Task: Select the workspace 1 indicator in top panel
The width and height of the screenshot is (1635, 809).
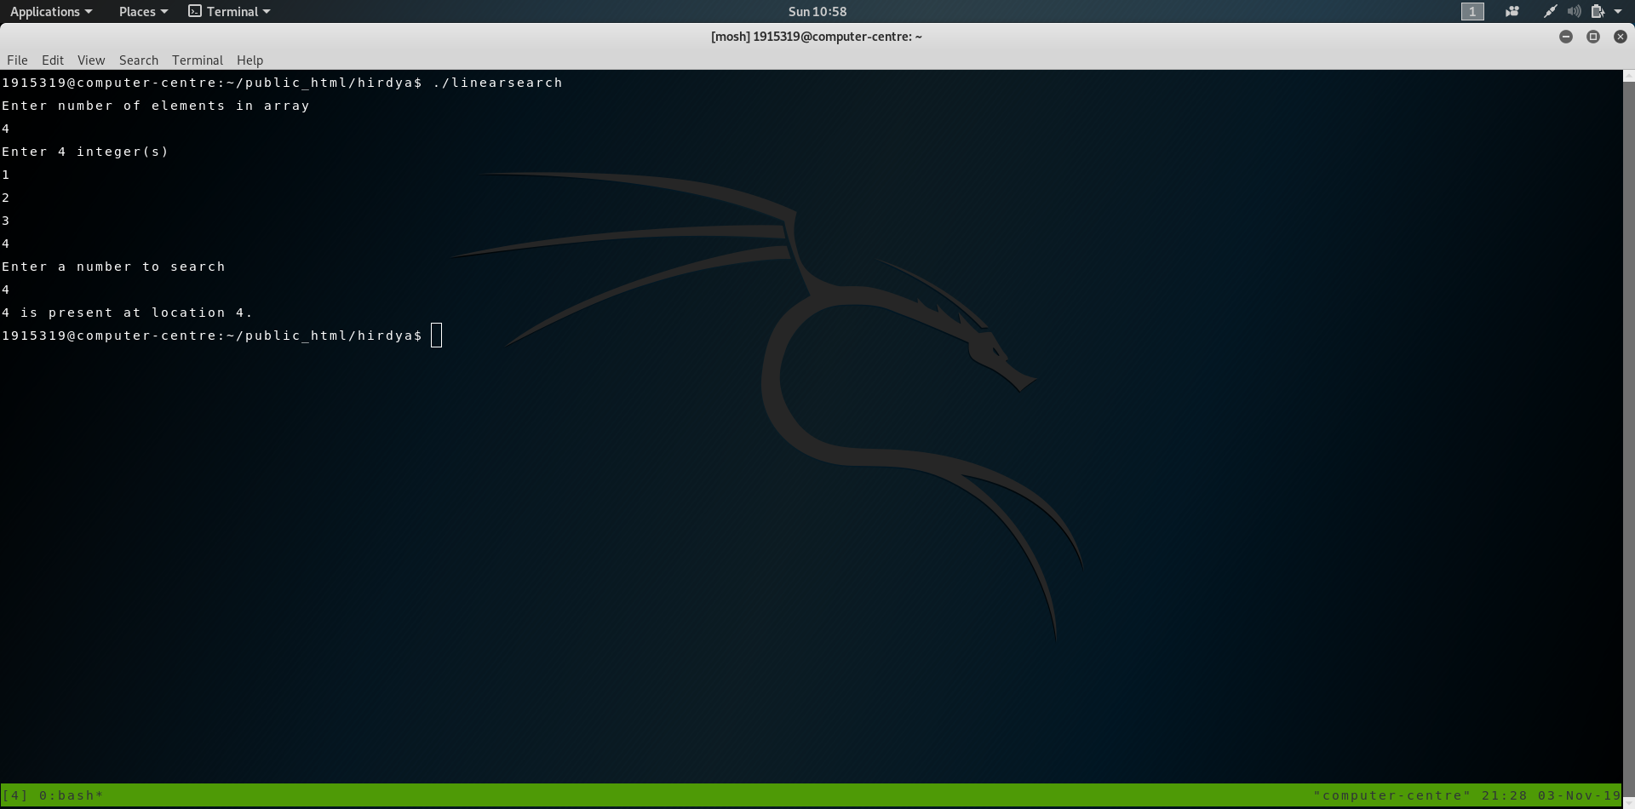Action: tap(1472, 11)
